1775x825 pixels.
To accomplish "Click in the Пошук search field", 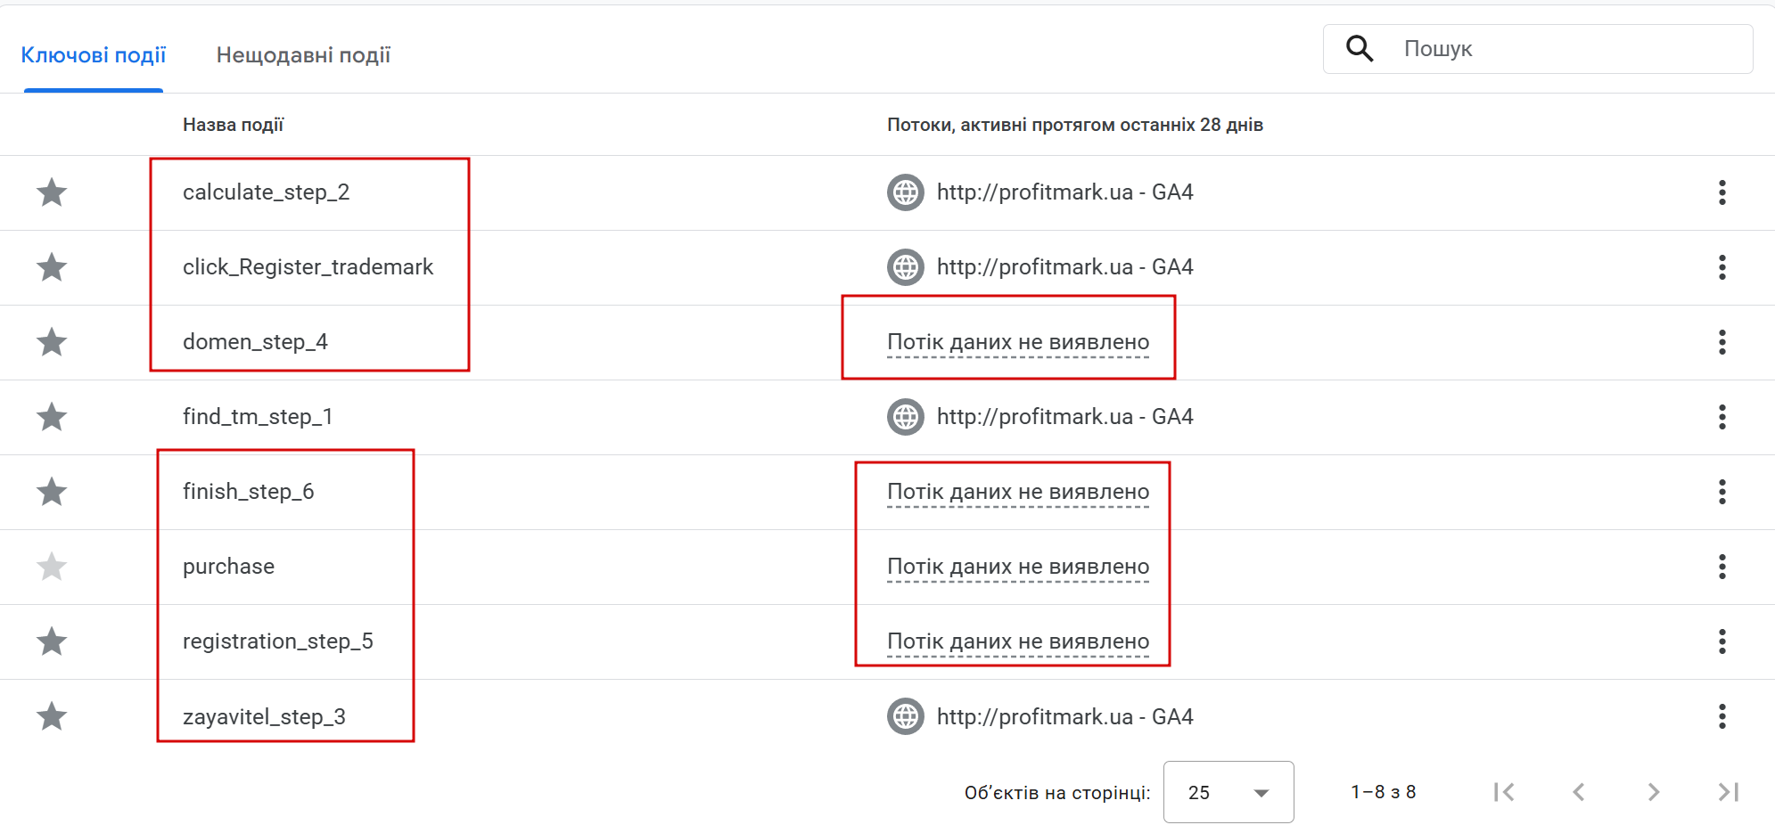I will tap(1569, 49).
